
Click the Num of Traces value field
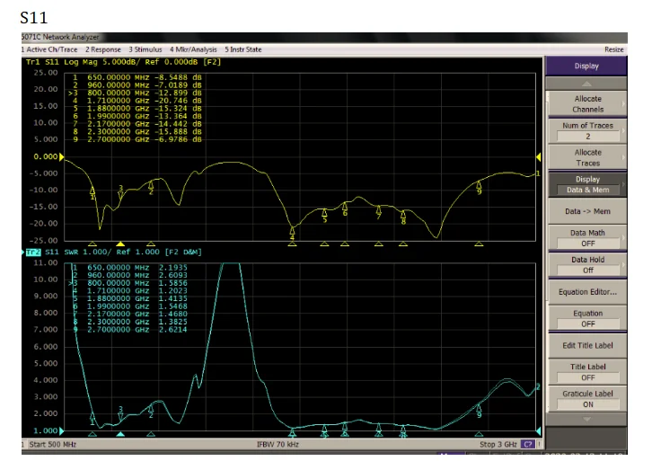587,137
